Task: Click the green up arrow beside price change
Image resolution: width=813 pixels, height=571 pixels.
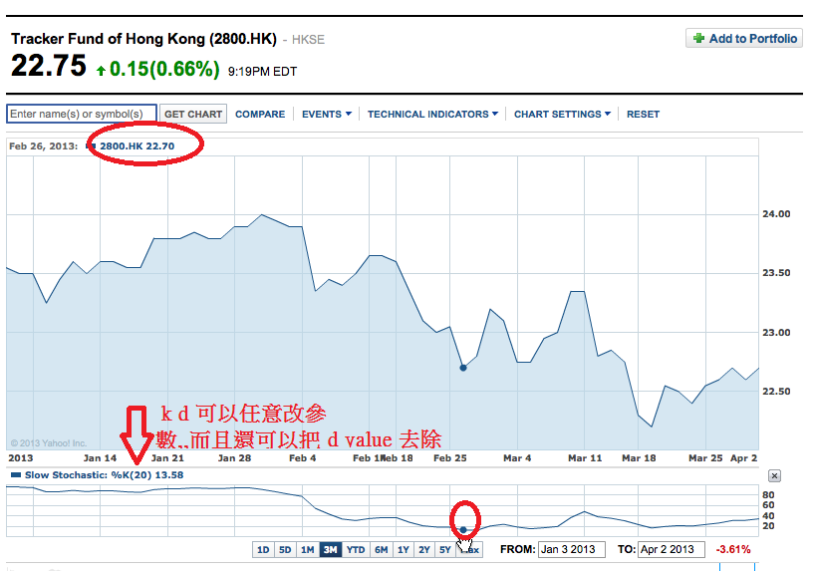Action: tap(101, 71)
